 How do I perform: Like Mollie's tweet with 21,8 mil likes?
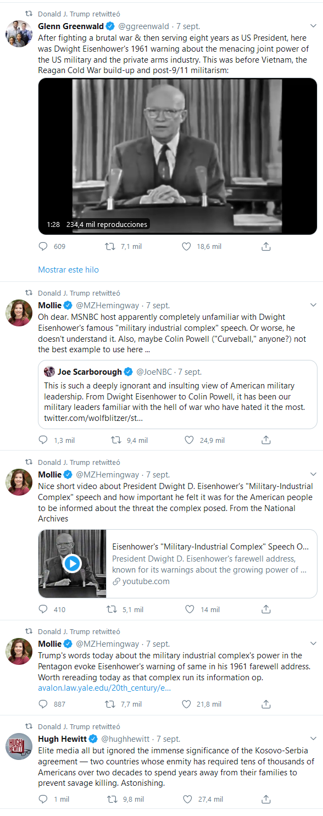[x=187, y=704]
